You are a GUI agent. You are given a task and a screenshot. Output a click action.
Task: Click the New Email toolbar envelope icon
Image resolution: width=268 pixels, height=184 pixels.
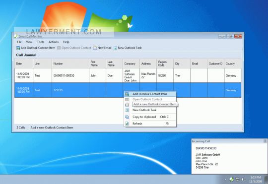(95, 48)
